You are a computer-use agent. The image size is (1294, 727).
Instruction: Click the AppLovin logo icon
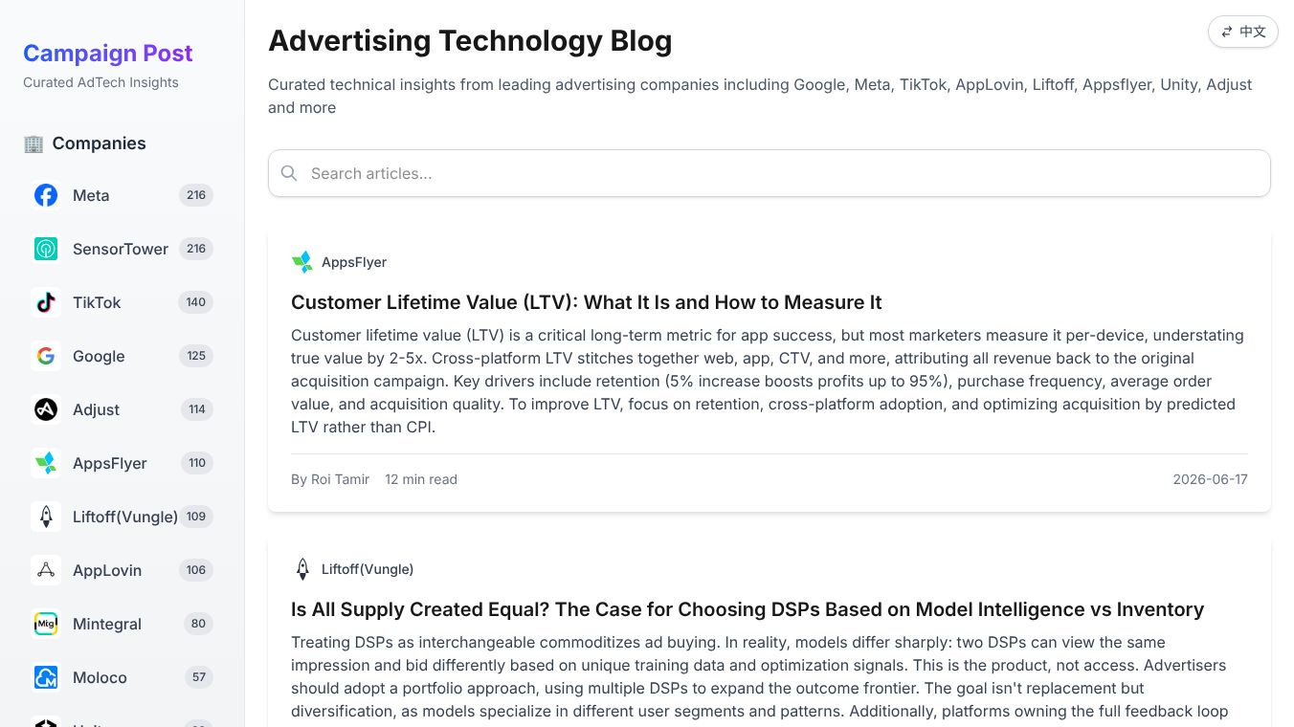click(x=46, y=570)
